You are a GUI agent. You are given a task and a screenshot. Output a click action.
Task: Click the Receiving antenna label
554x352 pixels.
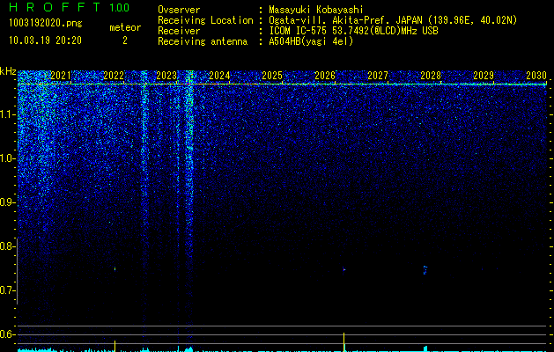[x=203, y=41]
